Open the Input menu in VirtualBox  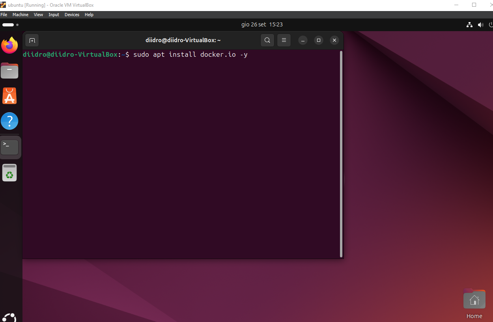tap(54, 15)
